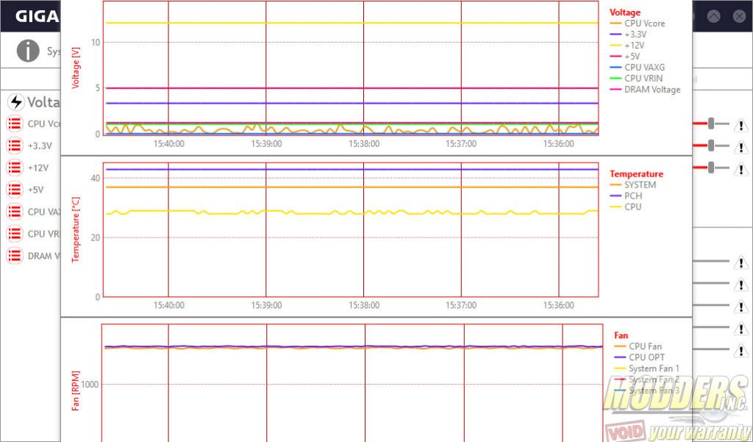Click the warning alert icon in +3.3V row
Viewport: 753px width, 442px height.
(741, 147)
